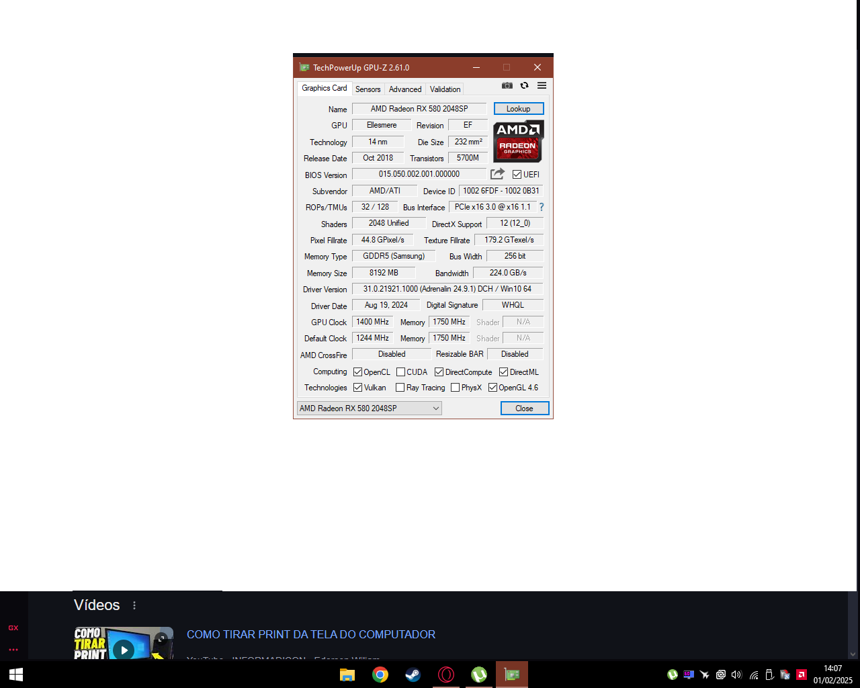The image size is (860, 688).
Task: Click the red three-dots in browser sidebar
Action: click(x=13, y=650)
